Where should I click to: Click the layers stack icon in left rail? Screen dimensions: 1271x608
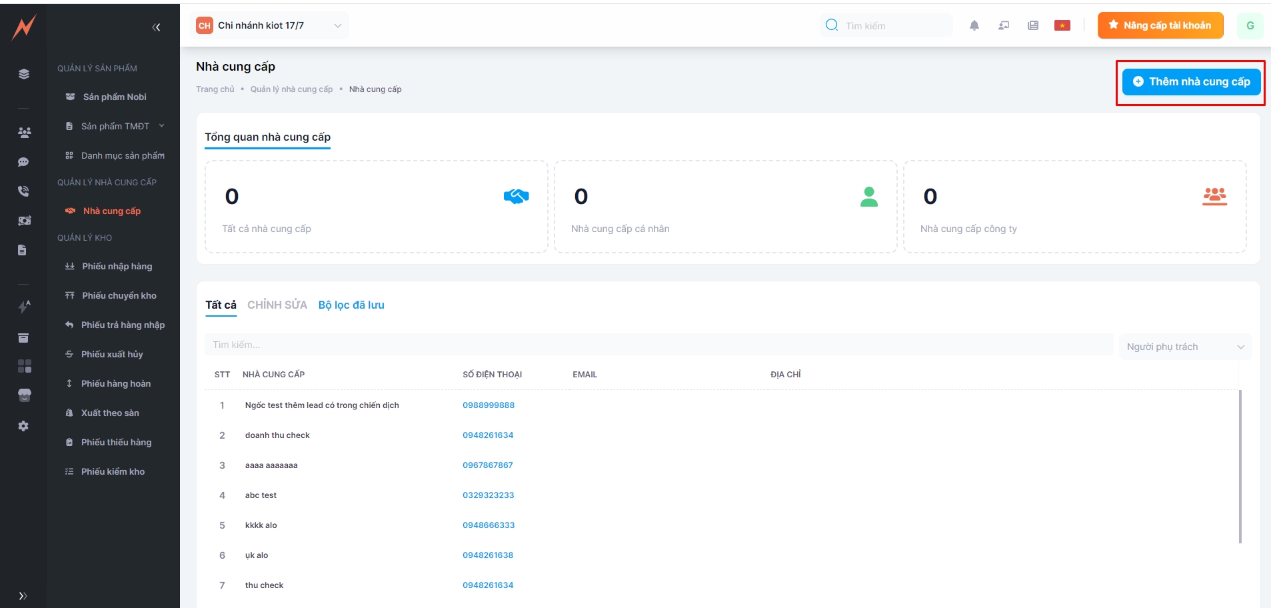click(x=24, y=74)
